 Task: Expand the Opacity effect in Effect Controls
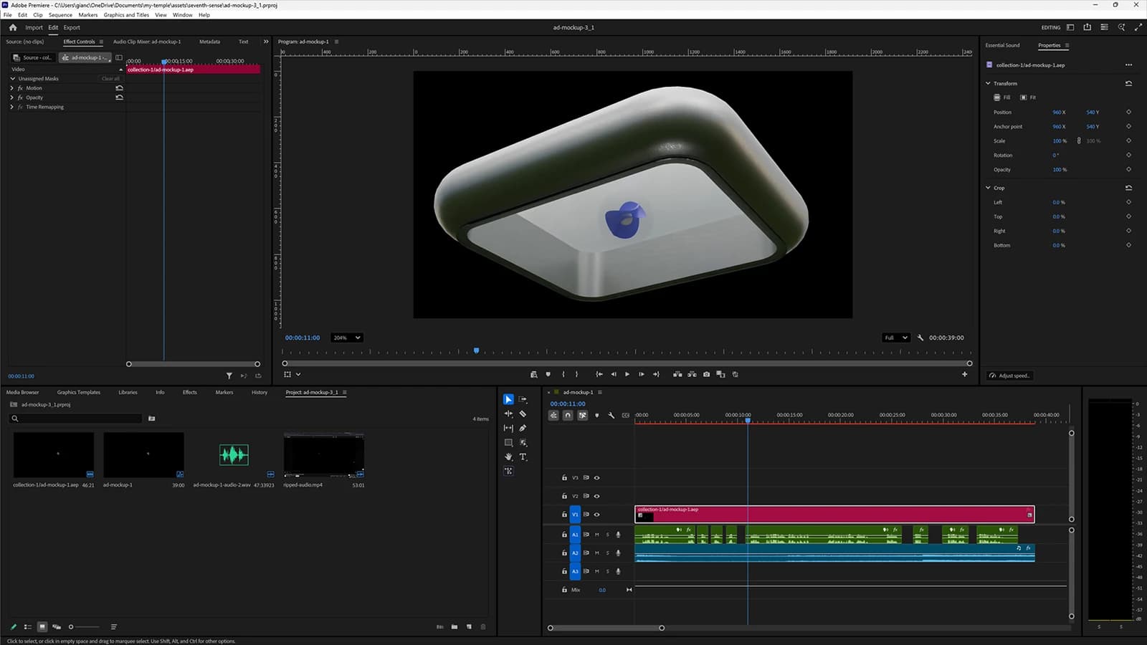[11, 97]
